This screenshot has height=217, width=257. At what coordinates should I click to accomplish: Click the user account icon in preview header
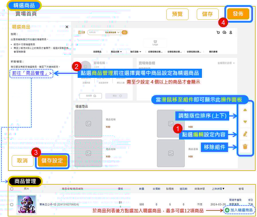point(231,32)
